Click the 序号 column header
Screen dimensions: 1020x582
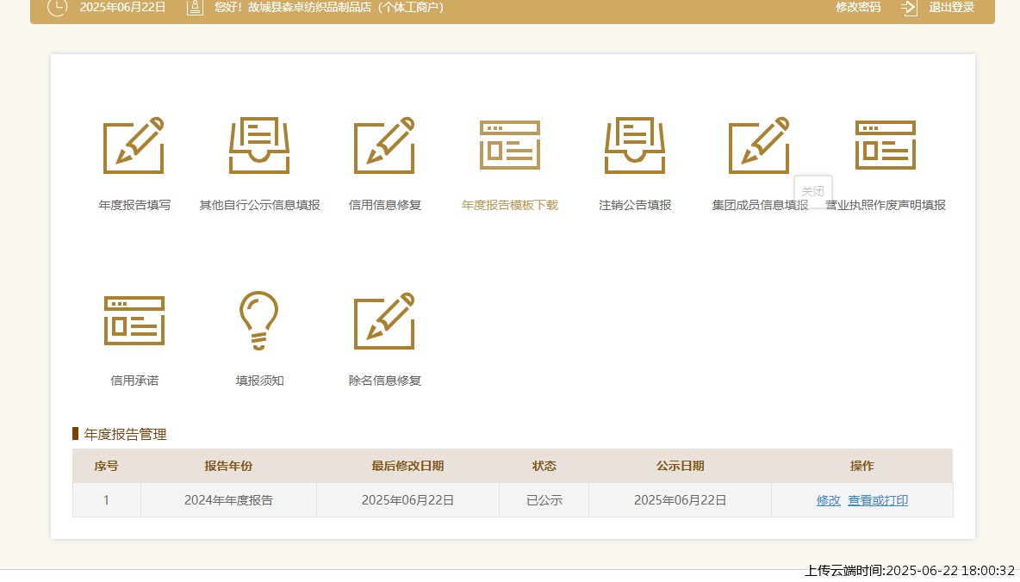(x=106, y=466)
